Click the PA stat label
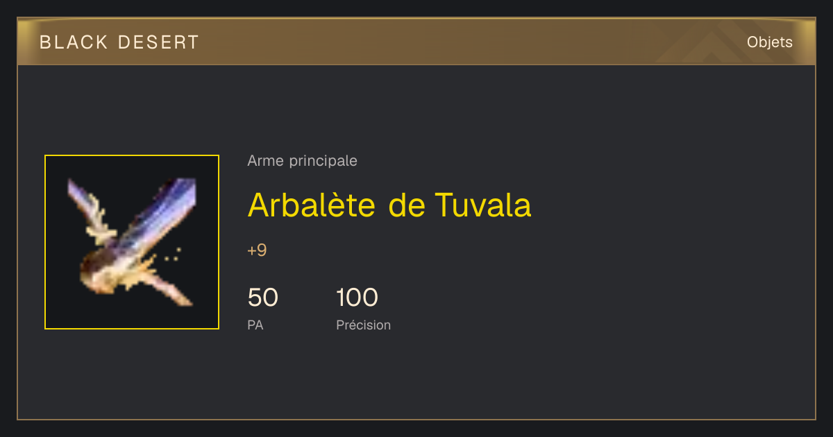The height and width of the screenshot is (437, 833). [255, 325]
